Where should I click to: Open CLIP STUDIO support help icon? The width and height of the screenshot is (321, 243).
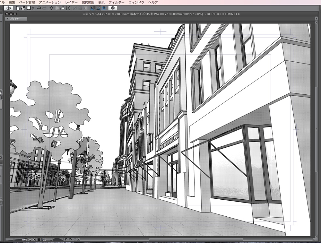[x=113, y=8]
